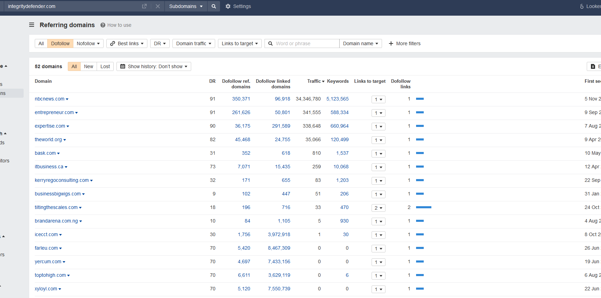Open businessbigwigs.com domain link
Image resolution: width=601 pixels, height=298 pixels.
coord(58,194)
